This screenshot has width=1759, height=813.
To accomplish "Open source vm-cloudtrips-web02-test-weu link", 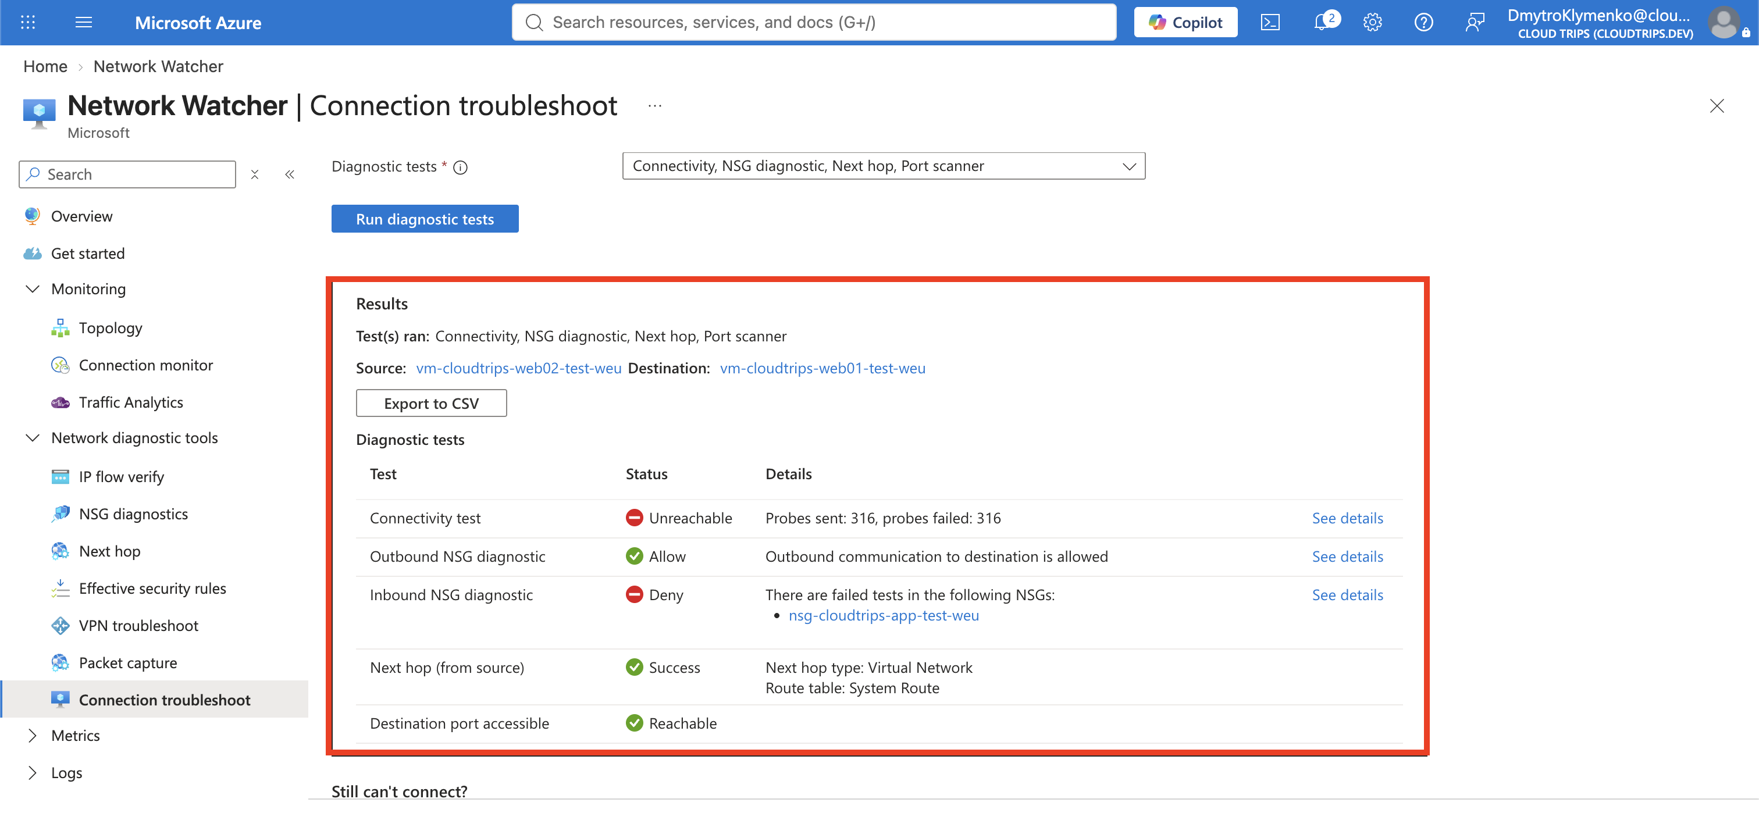I will click(x=518, y=368).
